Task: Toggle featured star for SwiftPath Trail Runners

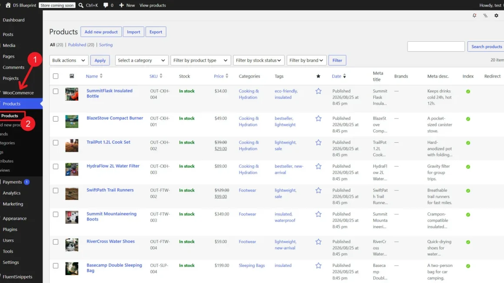Action: [318, 191]
